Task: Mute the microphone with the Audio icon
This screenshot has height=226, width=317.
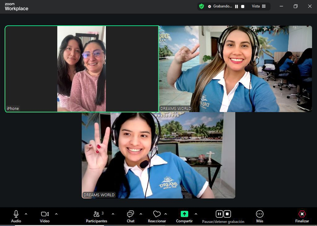Action: (x=16, y=214)
